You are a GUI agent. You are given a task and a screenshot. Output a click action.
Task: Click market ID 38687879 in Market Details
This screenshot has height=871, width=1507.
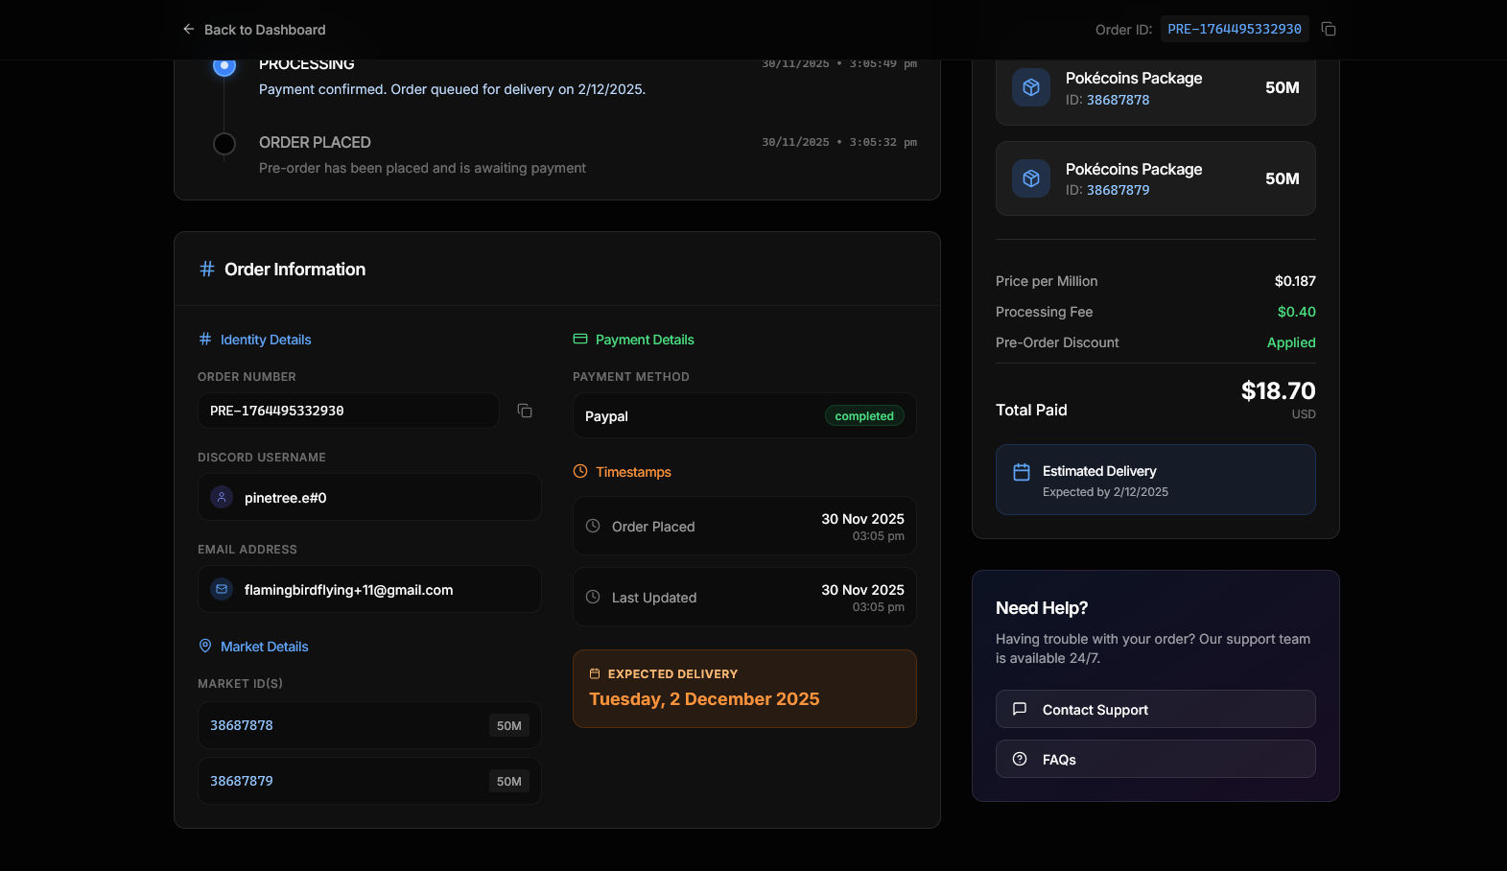click(242, 781)
